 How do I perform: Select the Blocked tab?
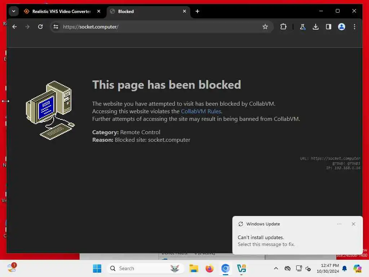tap(148, 11)
